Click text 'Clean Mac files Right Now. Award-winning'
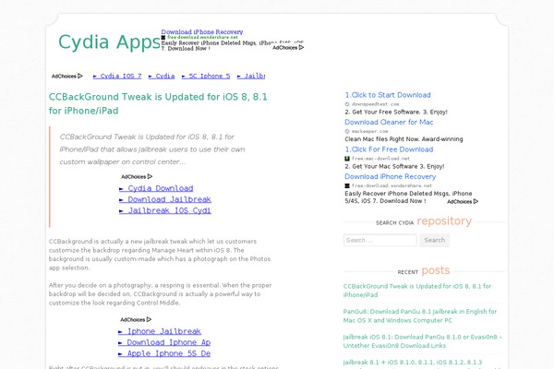The width and height of the screenshot is (554, 369). [403, 139]
